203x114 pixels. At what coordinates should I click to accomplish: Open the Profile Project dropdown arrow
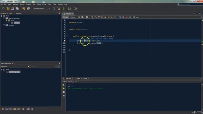click(78, 9)
